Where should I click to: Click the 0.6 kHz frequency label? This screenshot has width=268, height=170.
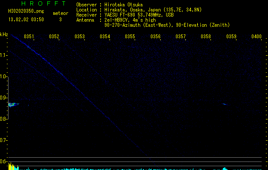point(3,161)
